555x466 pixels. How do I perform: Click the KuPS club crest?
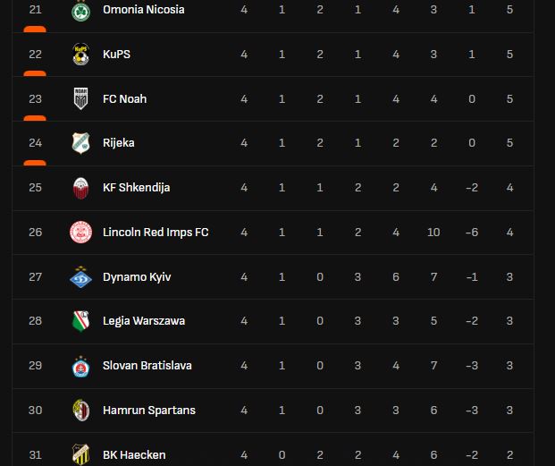(81, 55)
